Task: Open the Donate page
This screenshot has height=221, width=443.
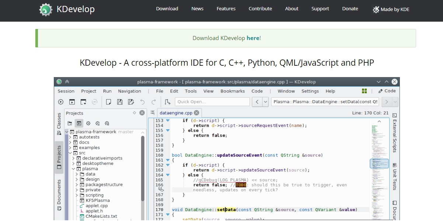Action: [x=350, y=9]
